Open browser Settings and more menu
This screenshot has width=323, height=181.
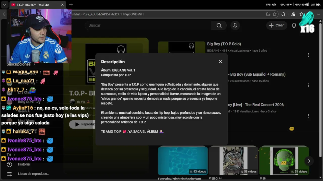click(318, 14)
